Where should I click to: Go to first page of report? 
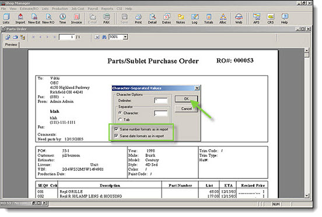33,37
